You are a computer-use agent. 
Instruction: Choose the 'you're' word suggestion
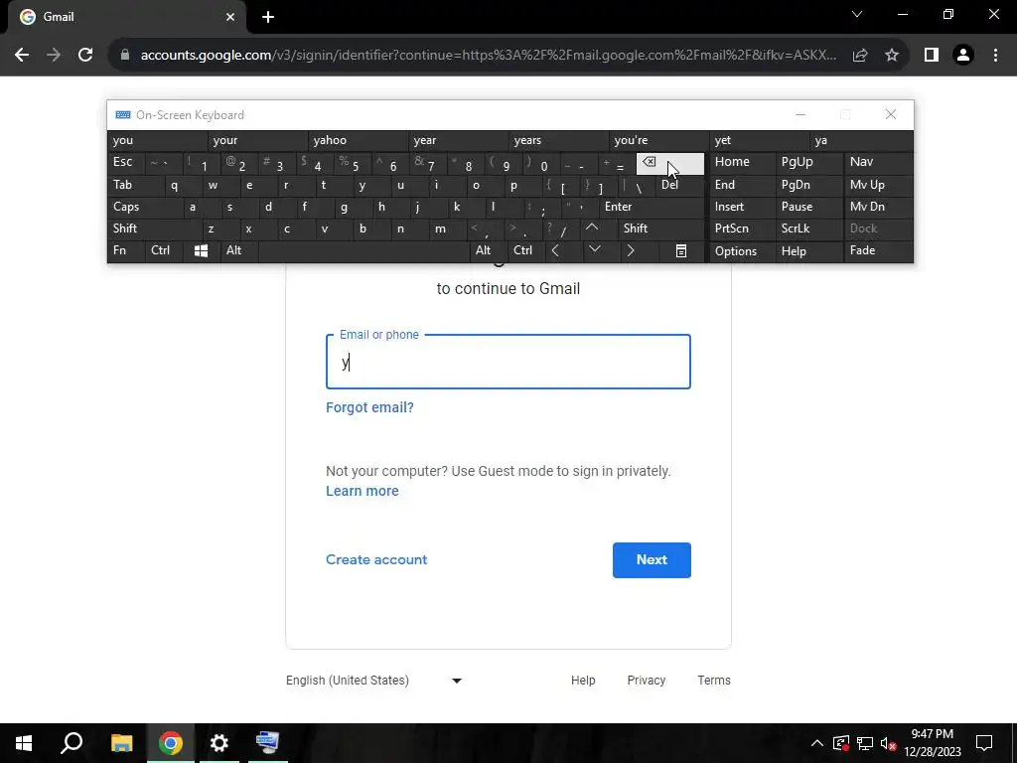tap(659, 140)
